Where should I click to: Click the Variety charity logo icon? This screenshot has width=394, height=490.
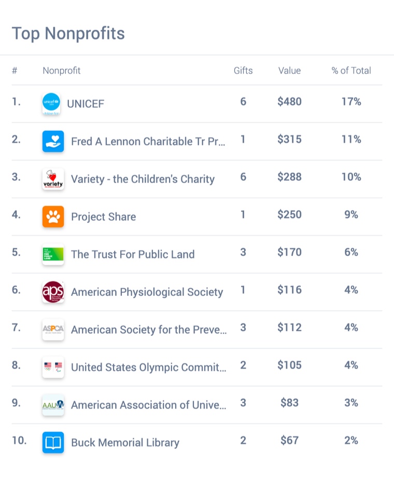[x=53, y=179]
